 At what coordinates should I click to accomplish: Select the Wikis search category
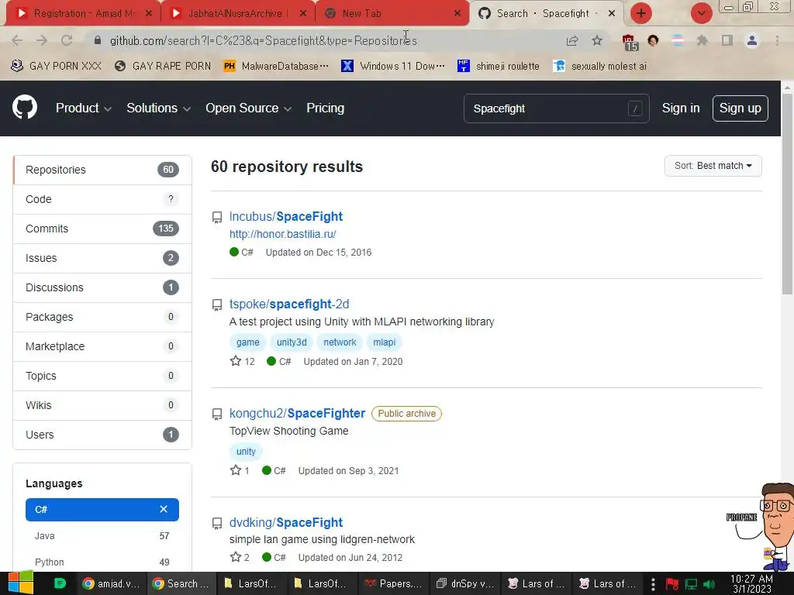pos(102,405)
